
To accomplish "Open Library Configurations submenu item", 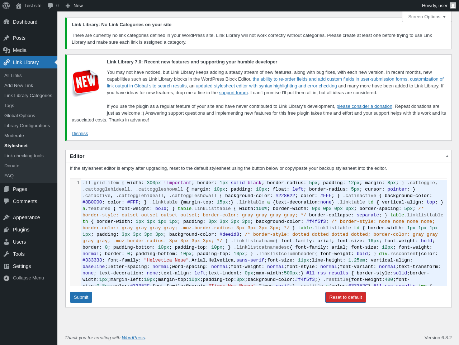I will pyautogui.click(x=27, y=126).
